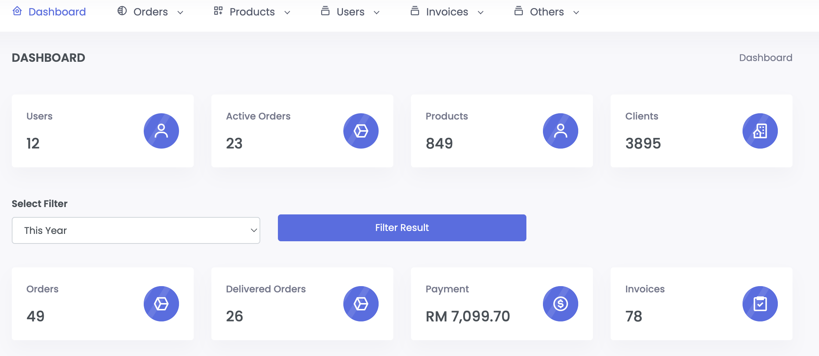Expand the Products navigation menu

252,12
